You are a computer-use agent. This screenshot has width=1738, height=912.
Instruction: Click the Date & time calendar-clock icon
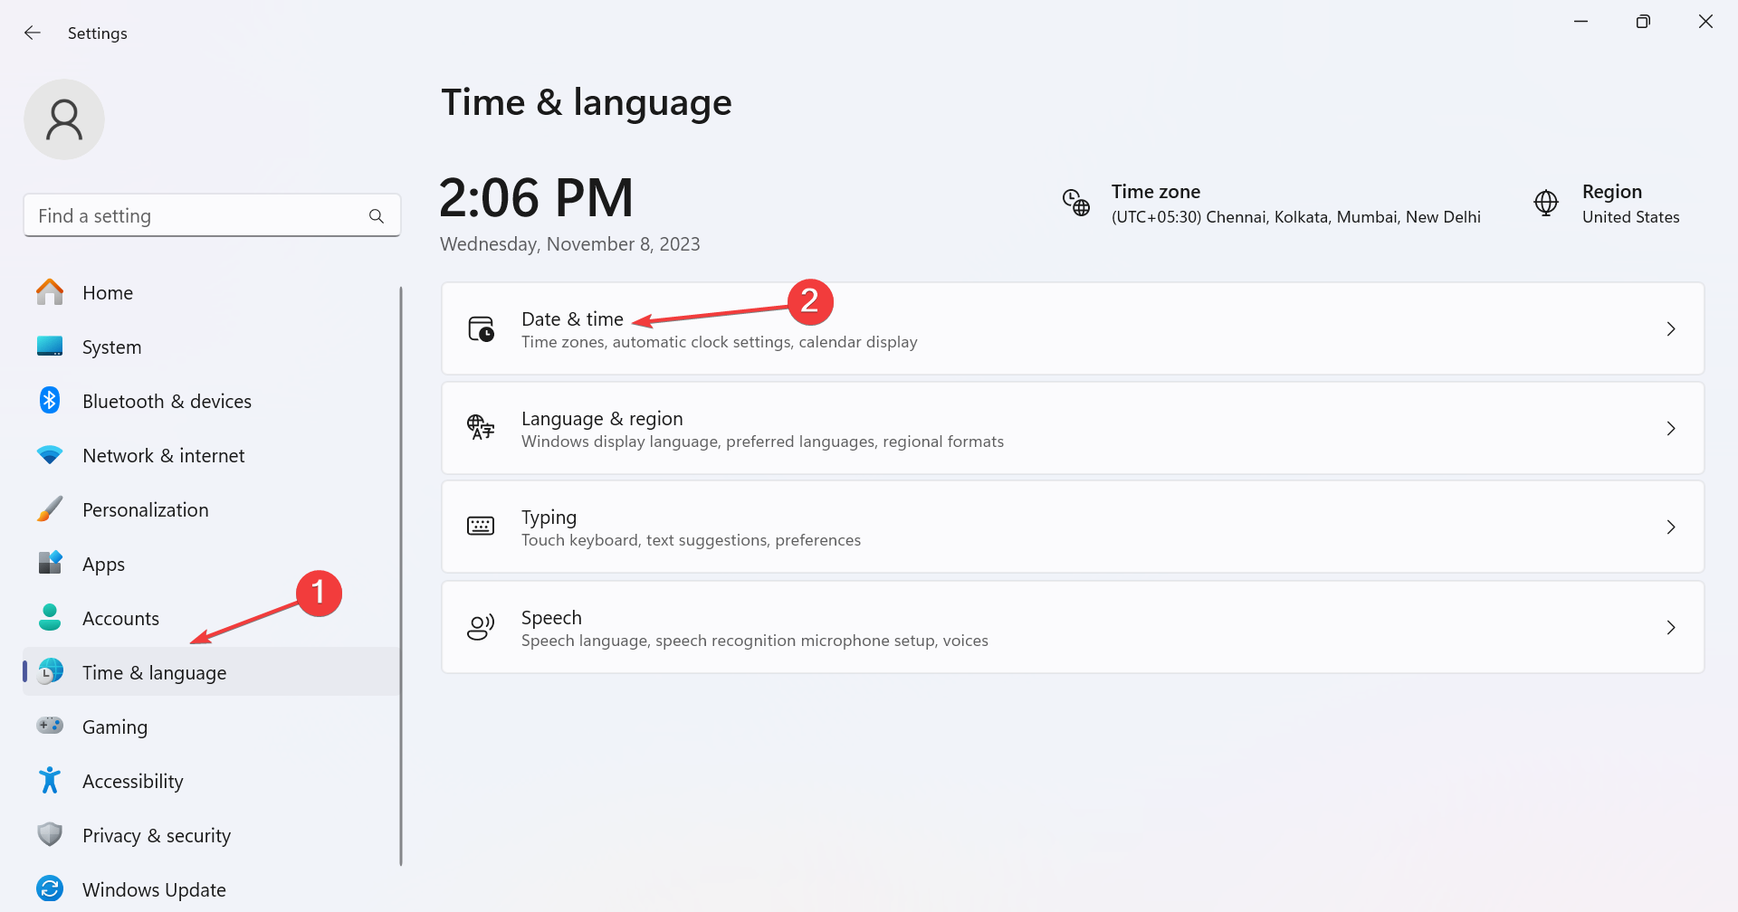481,328
